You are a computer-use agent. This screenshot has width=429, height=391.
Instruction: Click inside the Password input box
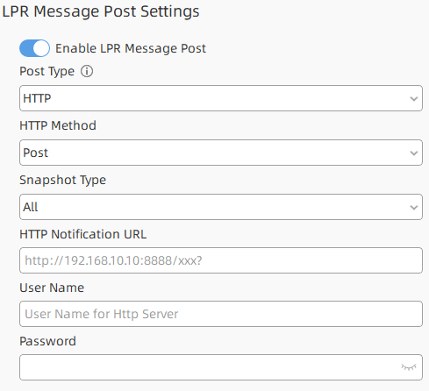221,367
